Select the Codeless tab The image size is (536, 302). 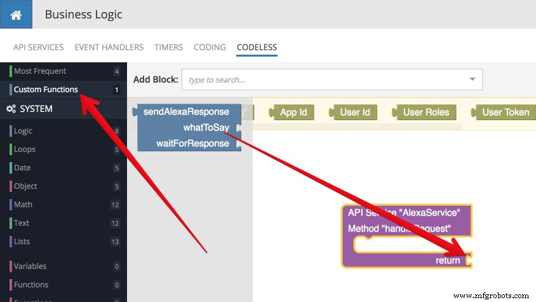[257, 47]
